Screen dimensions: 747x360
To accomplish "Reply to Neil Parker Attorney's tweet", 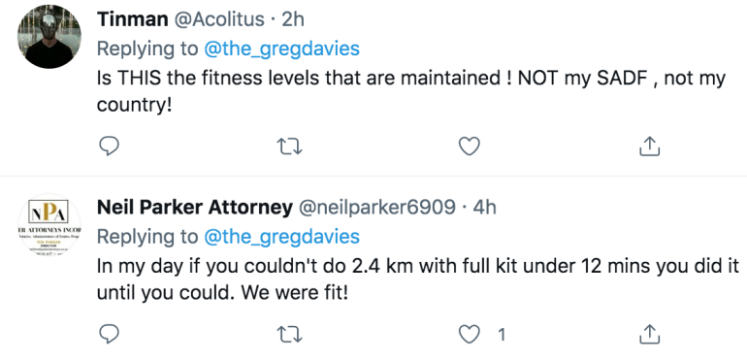I will 109,334.
